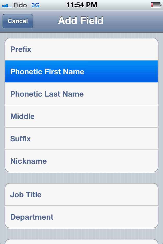Add the Phonetic Last Name field
Image resolution: width=163 pixels, height=244 pixels.
(x=81, y=94)
